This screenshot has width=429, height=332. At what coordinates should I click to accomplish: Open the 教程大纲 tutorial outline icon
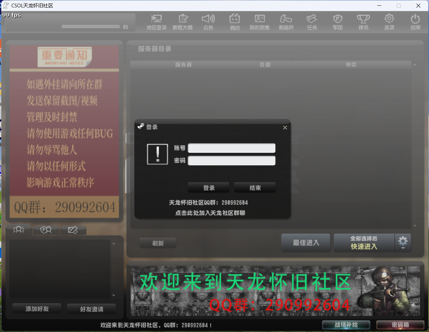click(182, 22)
